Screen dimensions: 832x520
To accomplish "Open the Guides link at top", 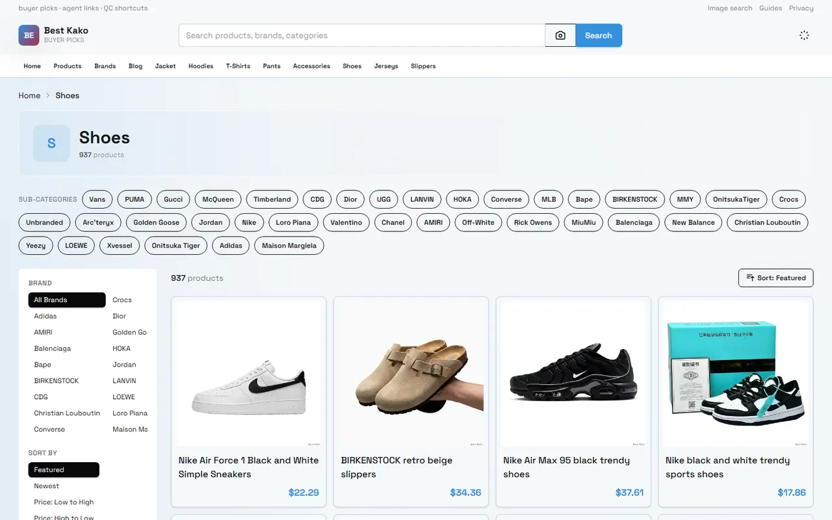I will (770, 8).
